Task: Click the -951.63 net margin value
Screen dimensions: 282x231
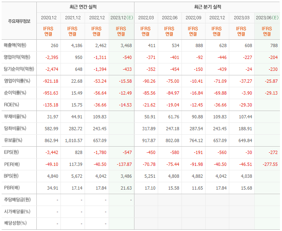Action: click(x=51, y=93)
